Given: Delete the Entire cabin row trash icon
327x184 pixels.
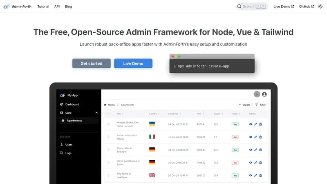Looking at the screenshot, I should [260, 150].
